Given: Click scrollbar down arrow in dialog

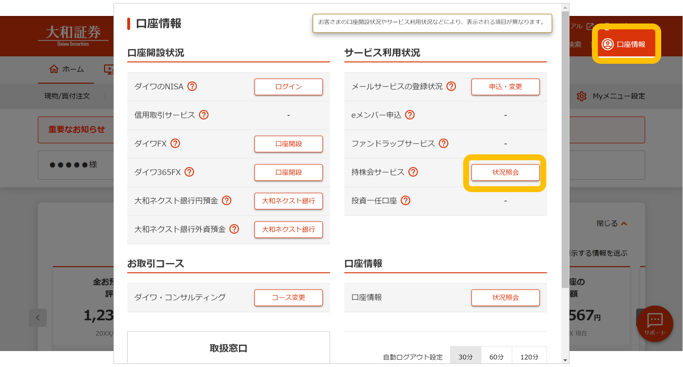Looking at the screenshot, I should (565, 360).
